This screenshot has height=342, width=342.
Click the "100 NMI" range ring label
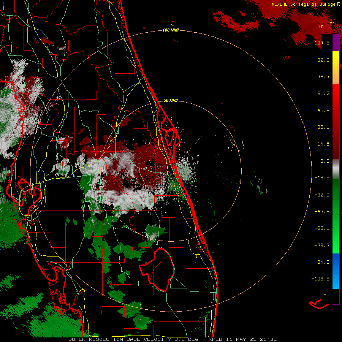click(171, 30)
